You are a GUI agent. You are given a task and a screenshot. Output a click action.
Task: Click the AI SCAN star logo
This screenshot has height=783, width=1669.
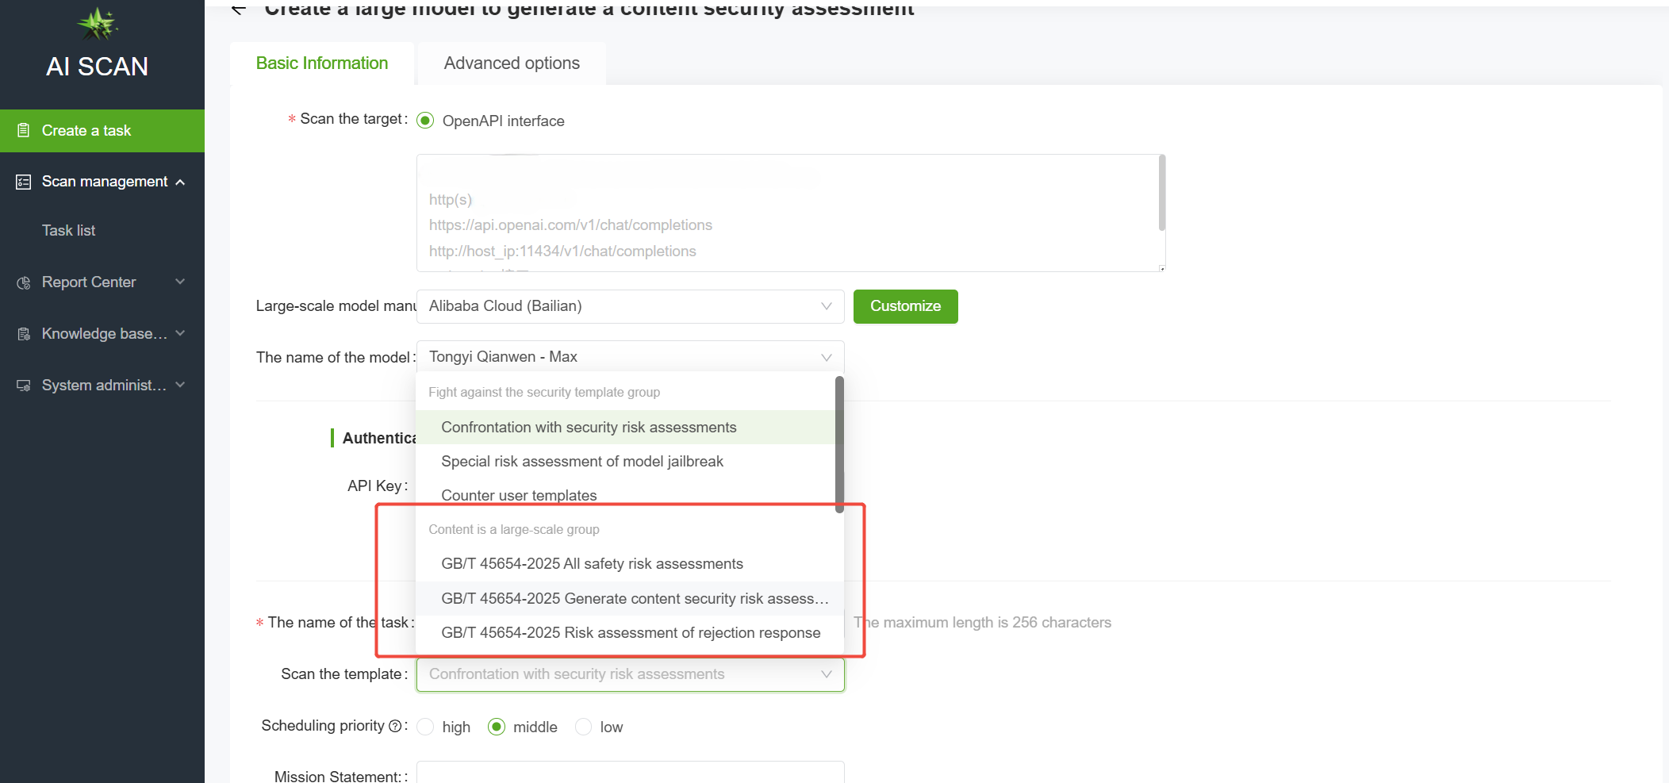pos(98,24)
